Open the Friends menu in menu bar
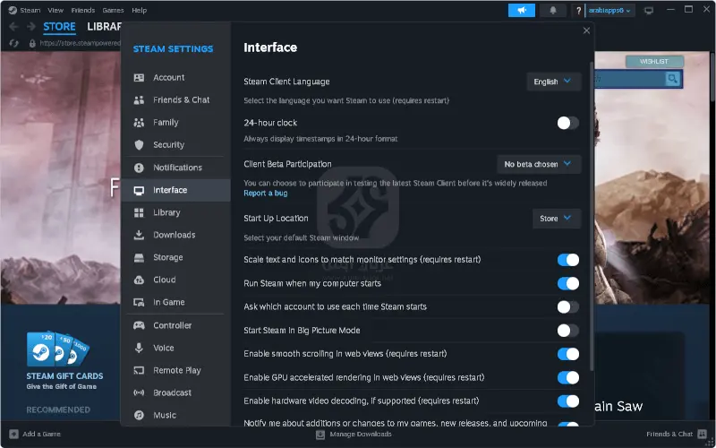The height and width of the screenshot is (448, 716). [x=83, y=11]
